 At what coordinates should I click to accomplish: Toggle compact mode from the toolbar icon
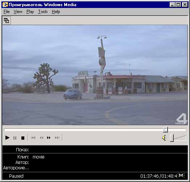click(x=7, y=20)
